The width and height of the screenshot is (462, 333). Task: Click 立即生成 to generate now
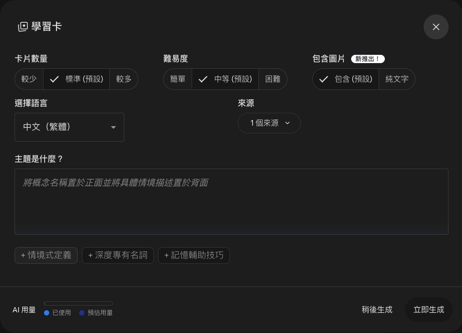coord(429,309)
